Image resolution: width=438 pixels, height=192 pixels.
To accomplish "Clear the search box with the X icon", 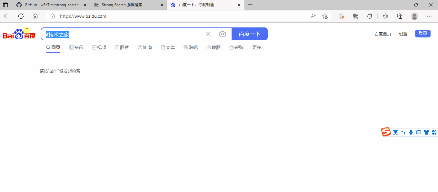I will 208,34.
